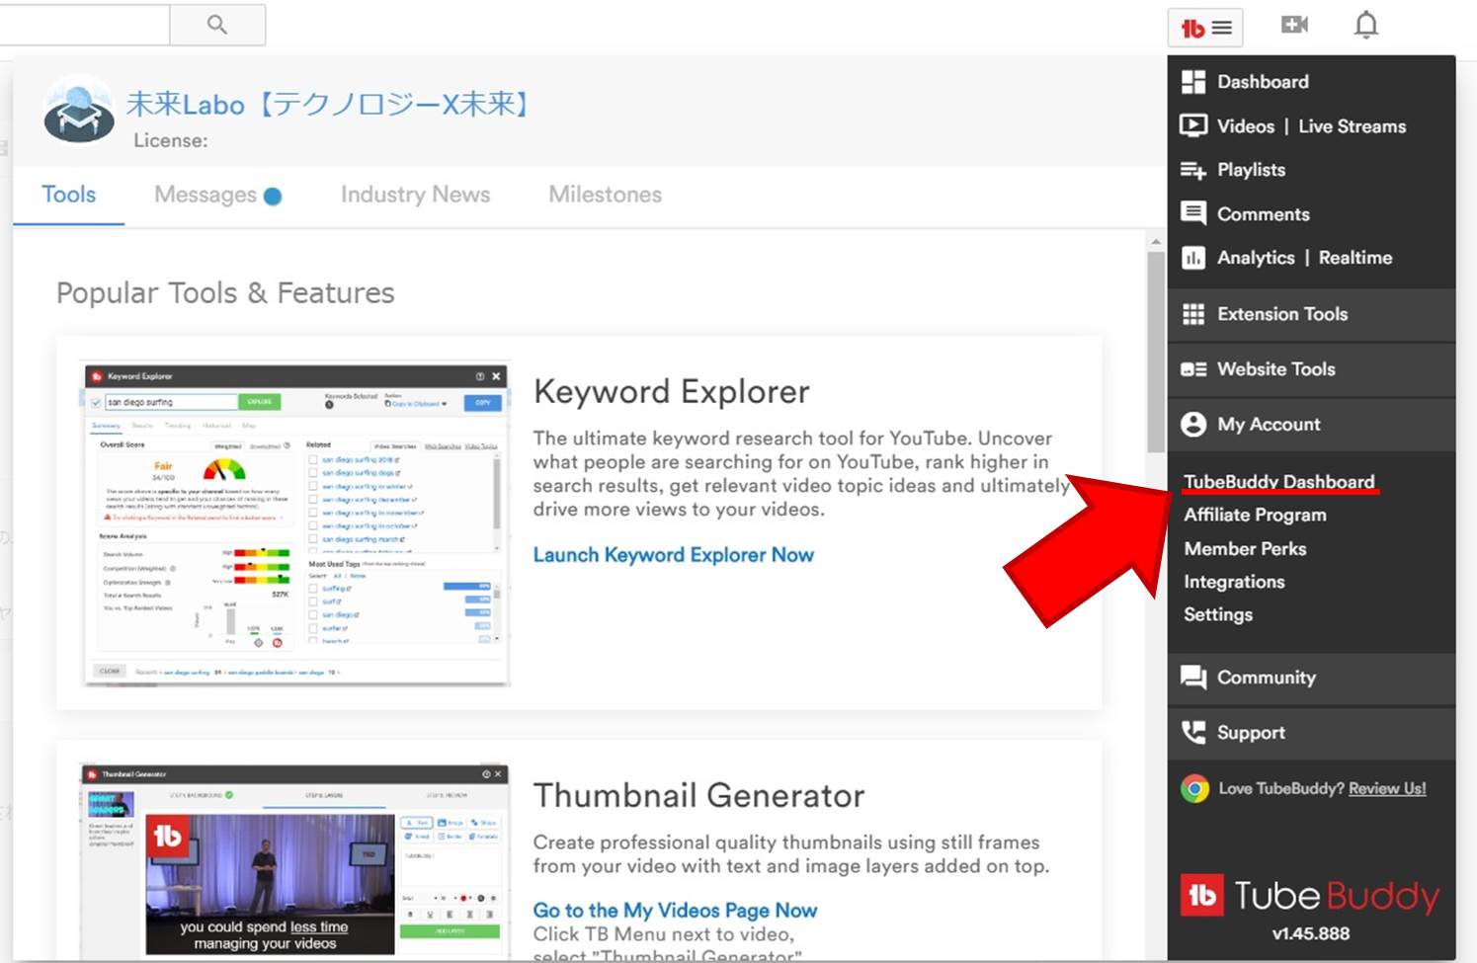This screenshot has width=1477, height=963.
Task: Click Launch Keyword Explorer Now link
Action: pos(673,555)
